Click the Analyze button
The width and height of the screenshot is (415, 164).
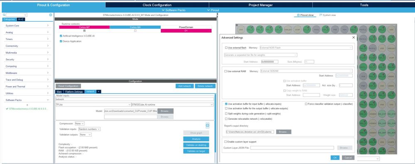point(196,139)
